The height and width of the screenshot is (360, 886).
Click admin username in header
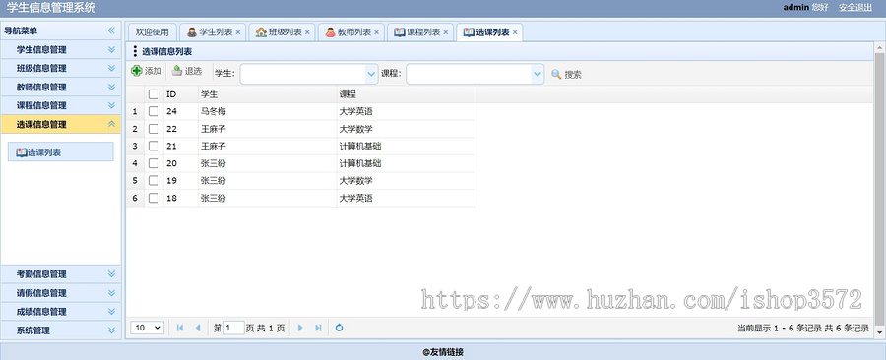(x=795, y=8)
